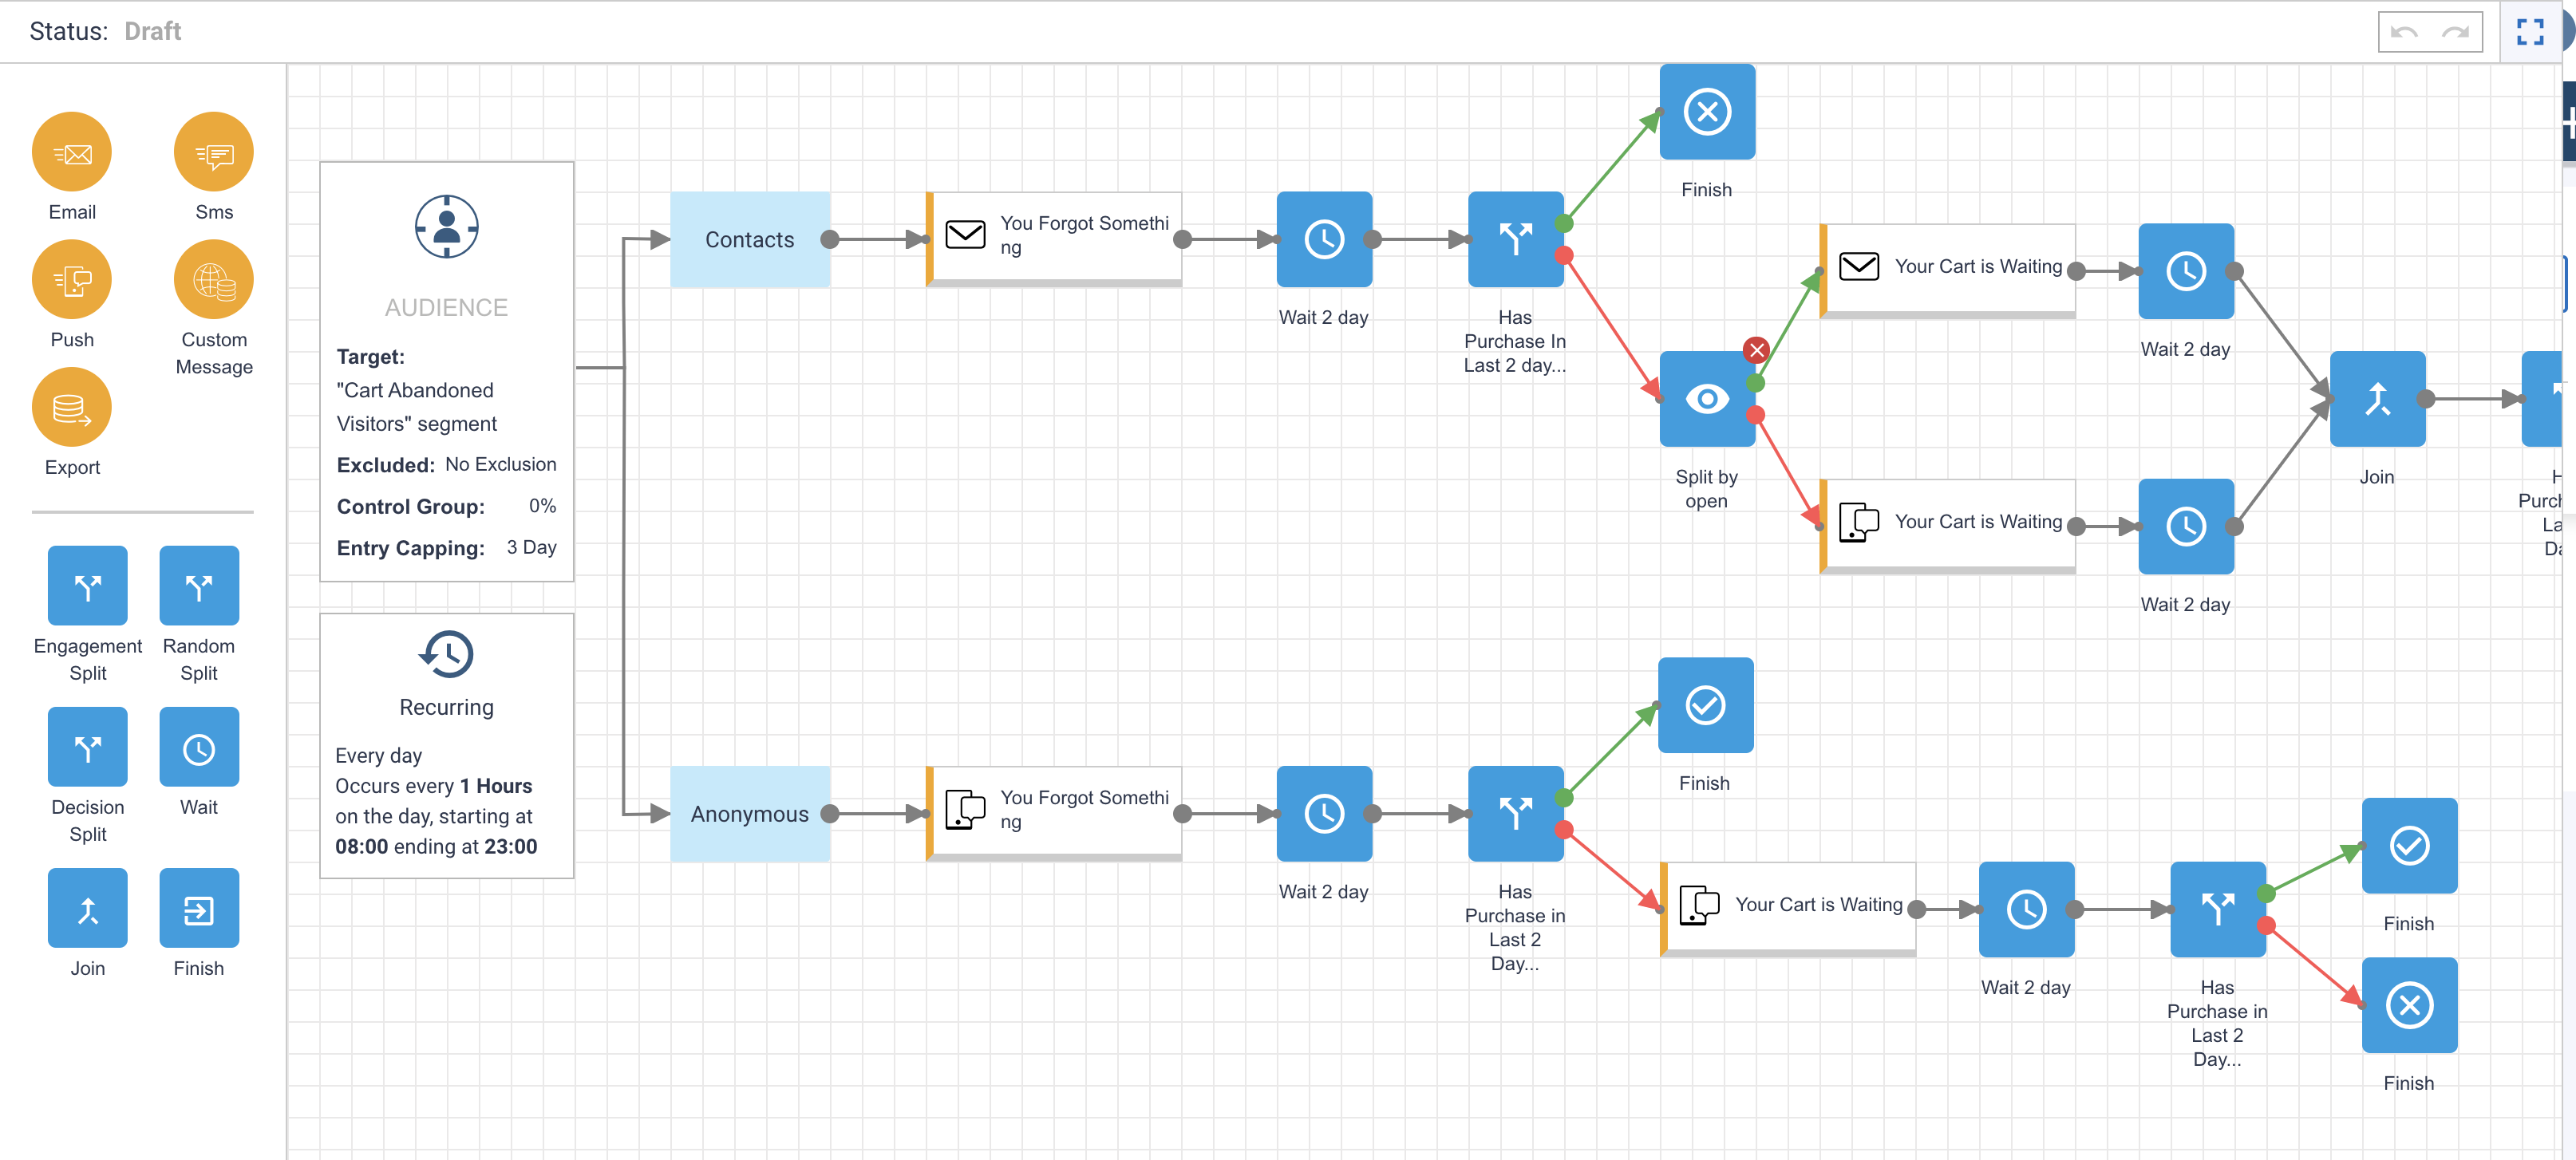Remove Split by open via red X

pos(1756,350)
